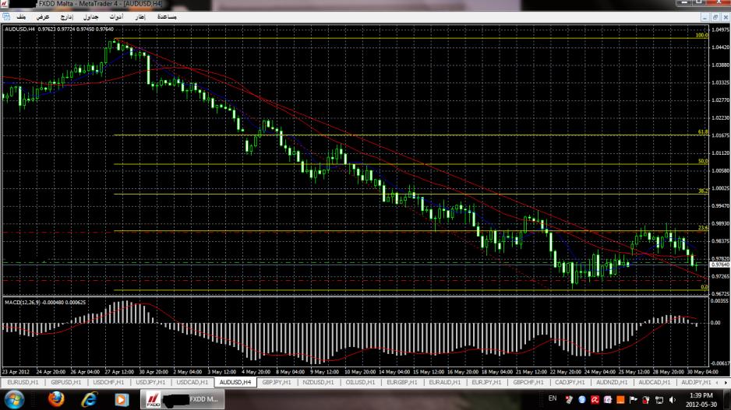
Task: Open the أدوات (Tools) menu
Action: (115, 16)
